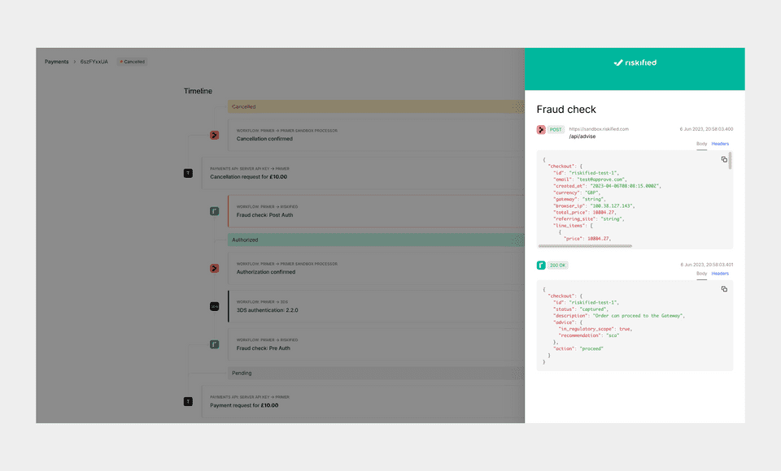This screenshot has height=471, width=781.
Task: Open the Cancellation confirmed timeline event
Action: point(376,135)
